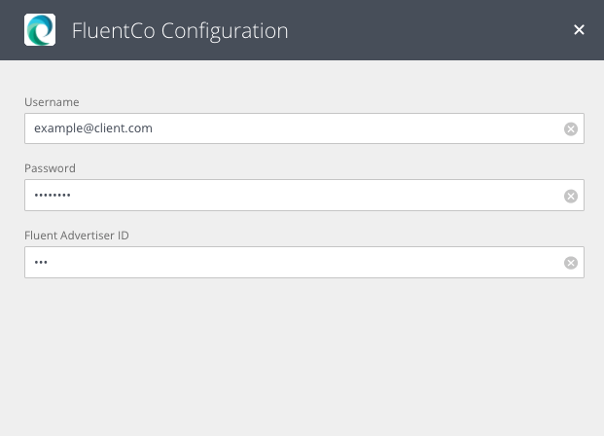The height and width of the screenshot is (436, 604).
Task: Click the FluentCo swirl logo icon
Action: (x=40, y=30)
